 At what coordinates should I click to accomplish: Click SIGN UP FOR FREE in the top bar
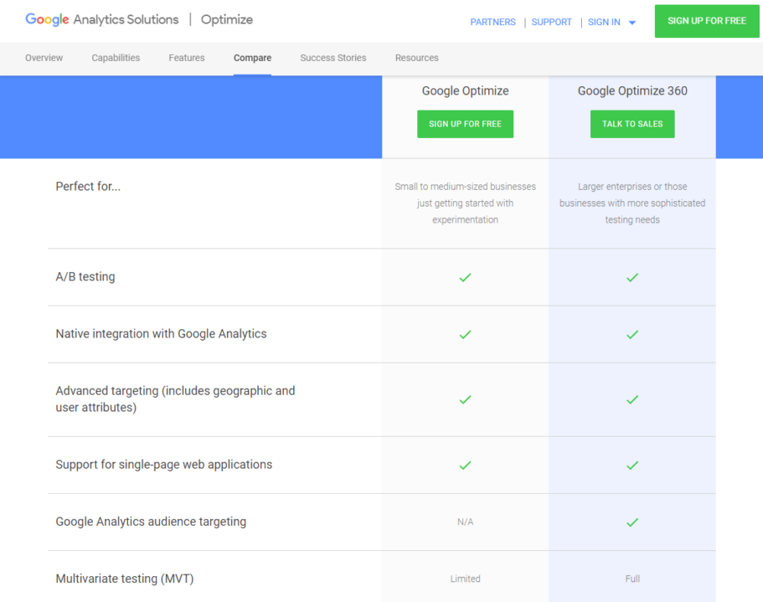pyautogui.click(x=706, y=21)
